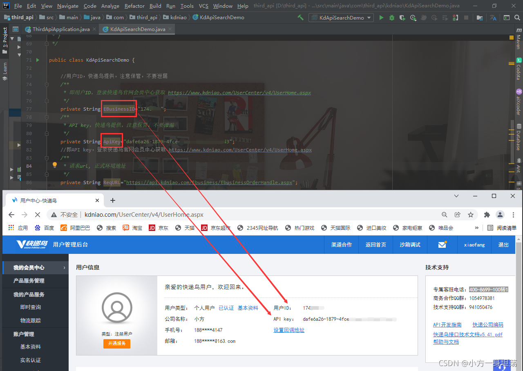This screenshot has width=523, height=371.
Task: Stop loading the page in Chrome
Action: [38, 214]
